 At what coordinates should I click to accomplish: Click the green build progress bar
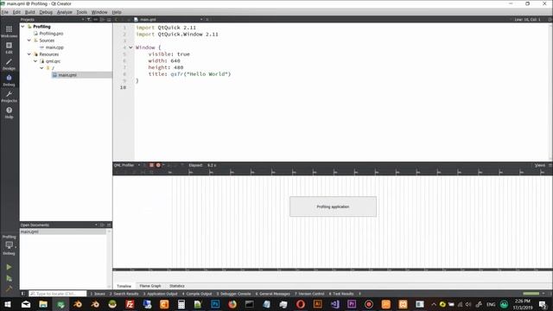click(x=531, y=294)
